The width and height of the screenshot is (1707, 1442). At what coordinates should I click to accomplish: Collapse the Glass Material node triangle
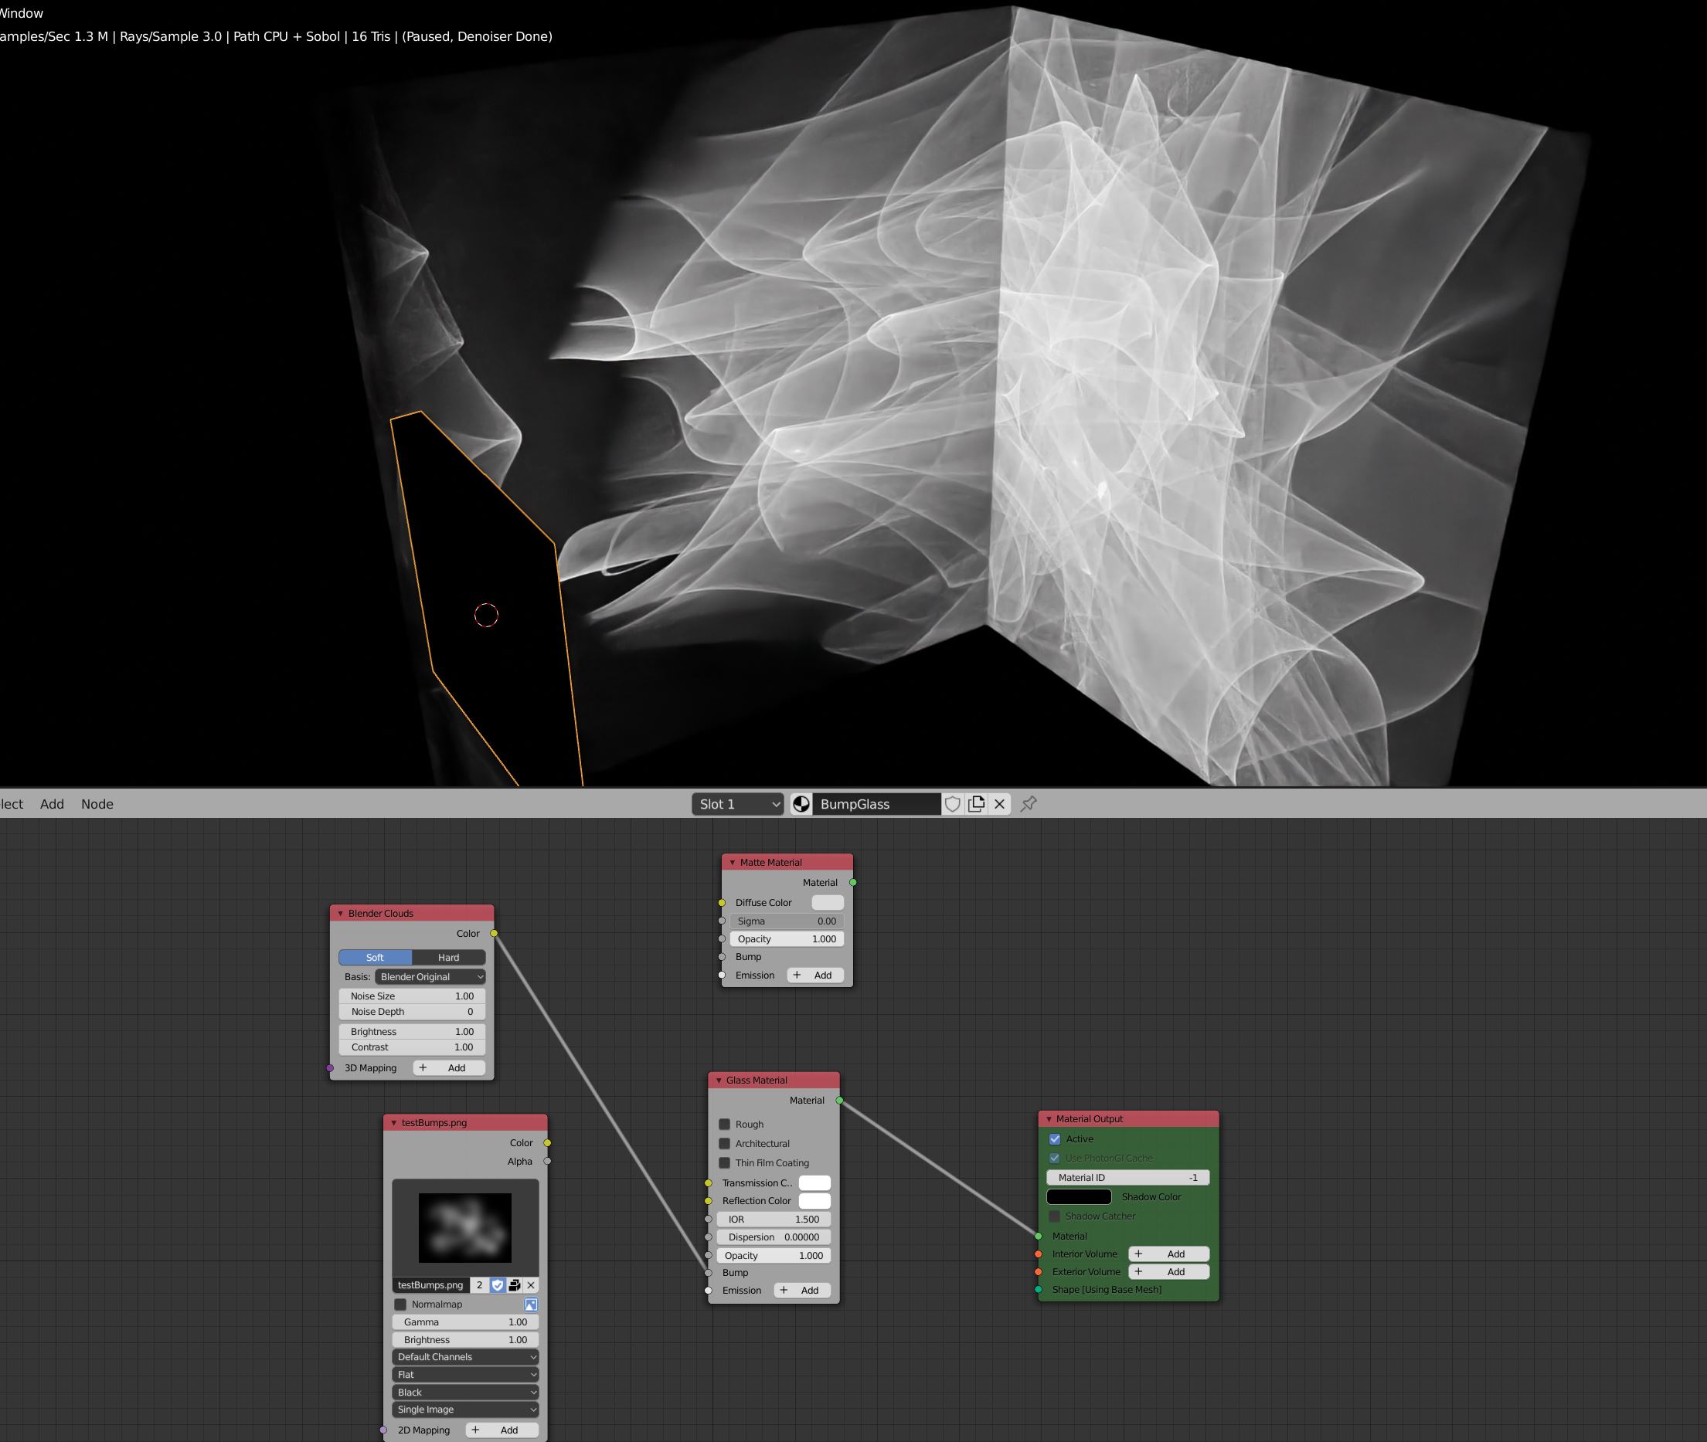point(719,1081)
